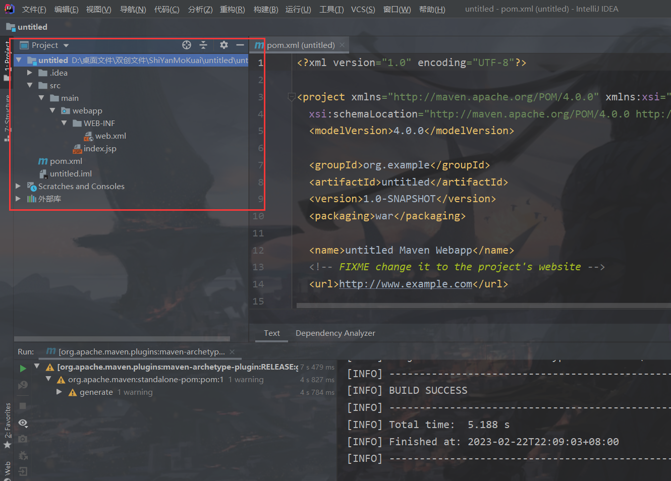Open the Project panel settings gear
The height and width of the screenshot is (481, 671).
point(223,45)
